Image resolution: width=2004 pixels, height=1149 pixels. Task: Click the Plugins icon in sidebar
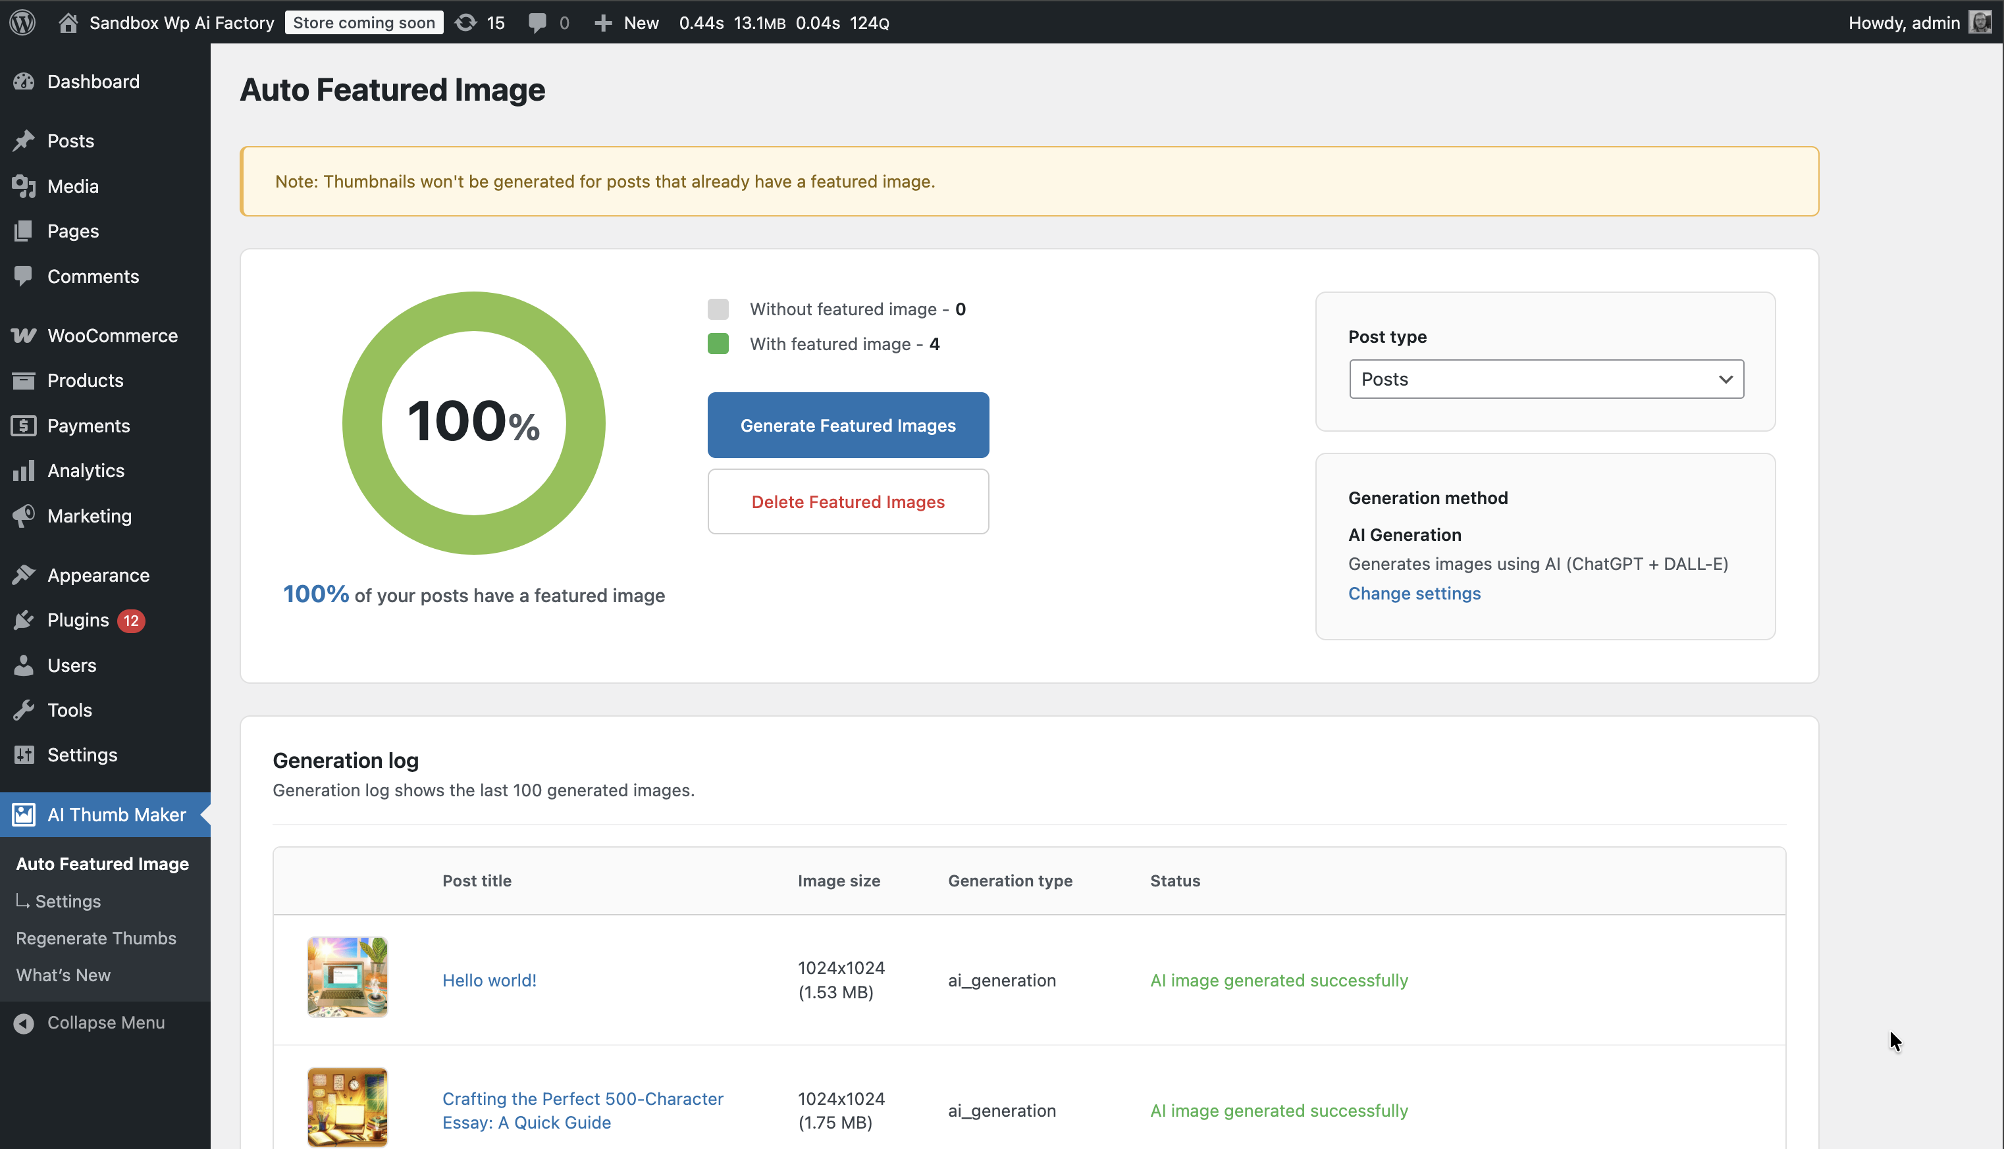pos(24,621)
